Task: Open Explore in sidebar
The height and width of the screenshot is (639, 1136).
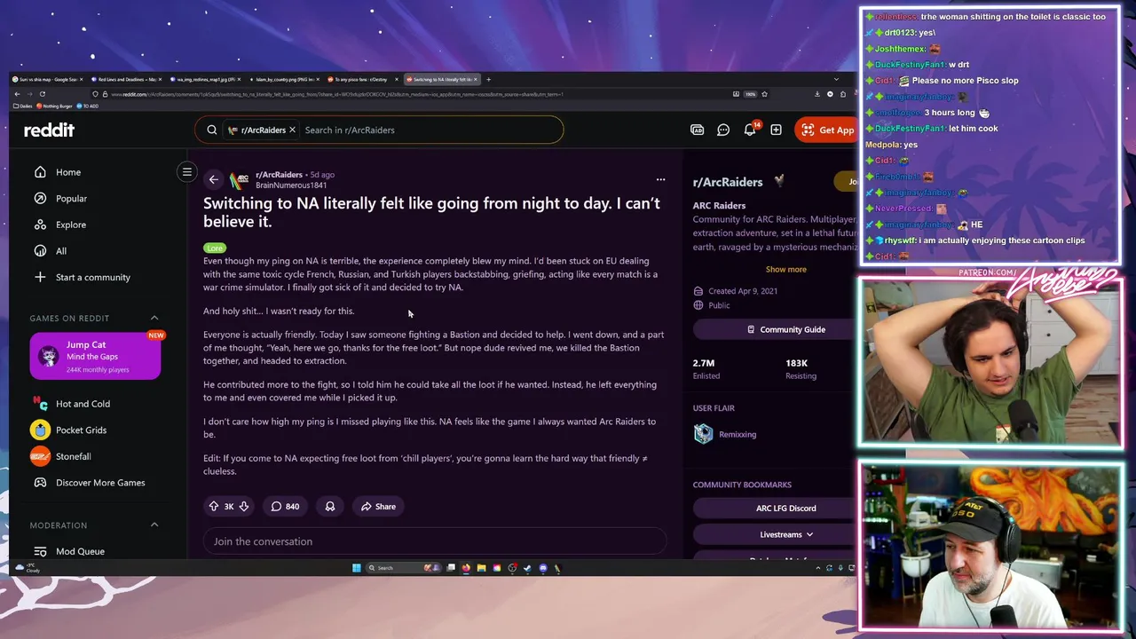Action: coord(71,225)
